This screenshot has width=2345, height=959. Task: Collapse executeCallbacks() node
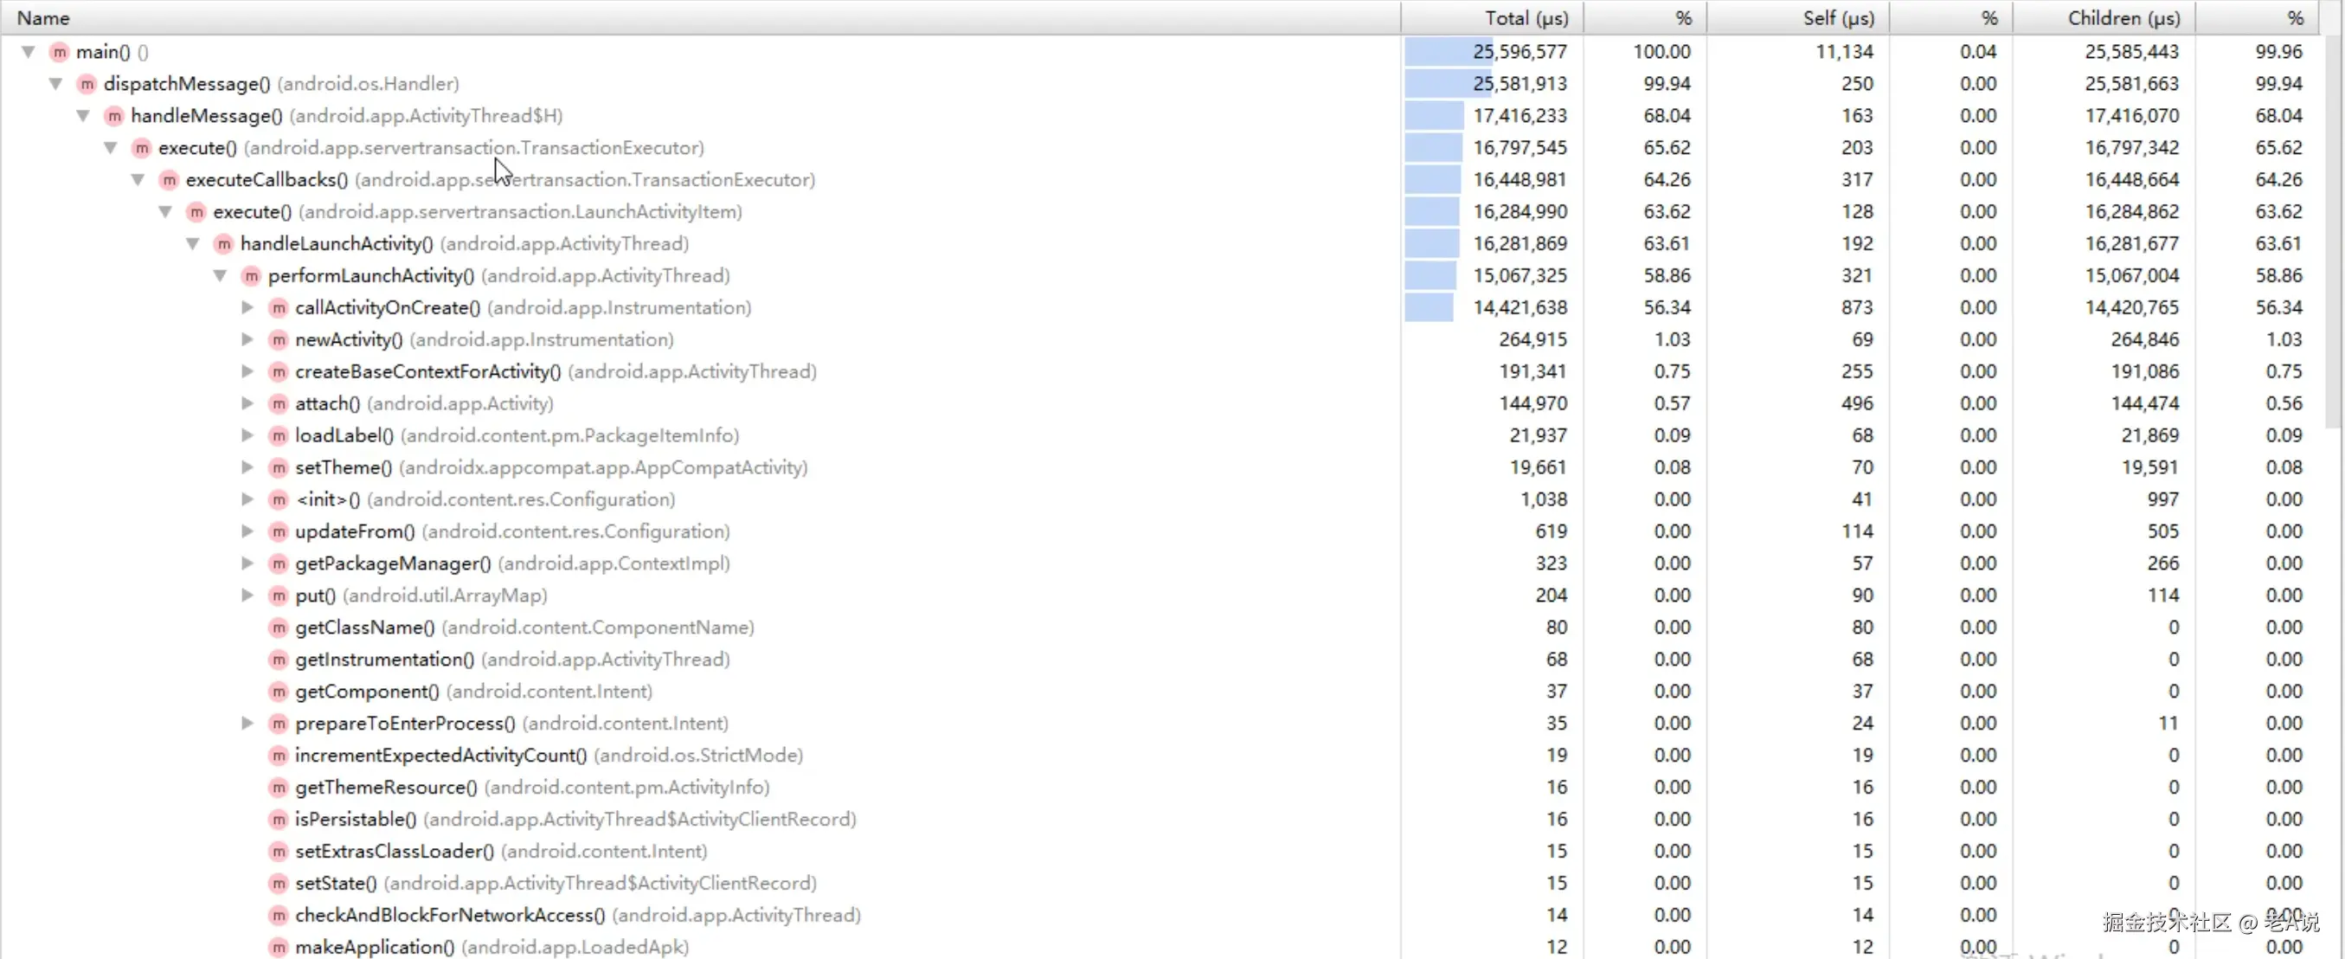pos(138,179)
